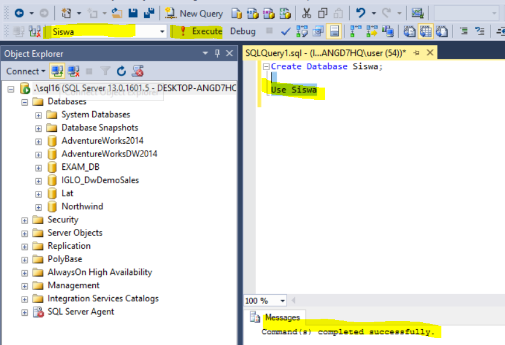The height and width of the screenshot is (345, 505).
Task: Open the New Project dropdown arrow
Action: click(79, 13)
